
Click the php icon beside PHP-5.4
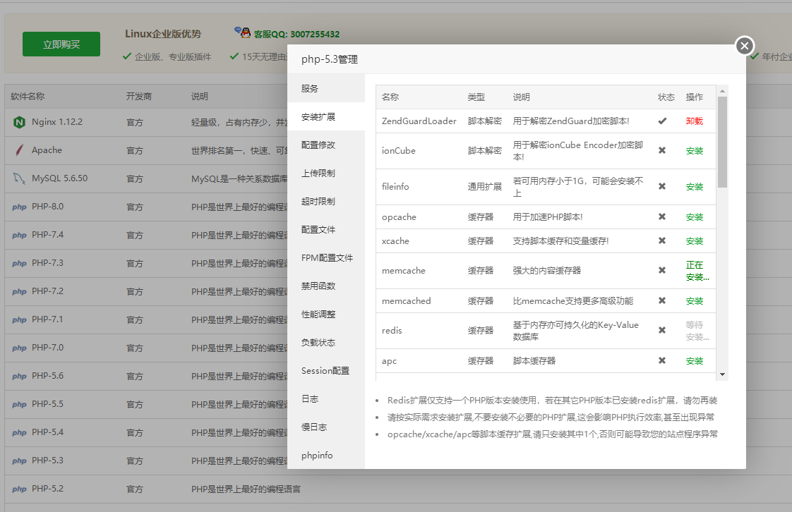pyautogui.click(x=19, y=433)
